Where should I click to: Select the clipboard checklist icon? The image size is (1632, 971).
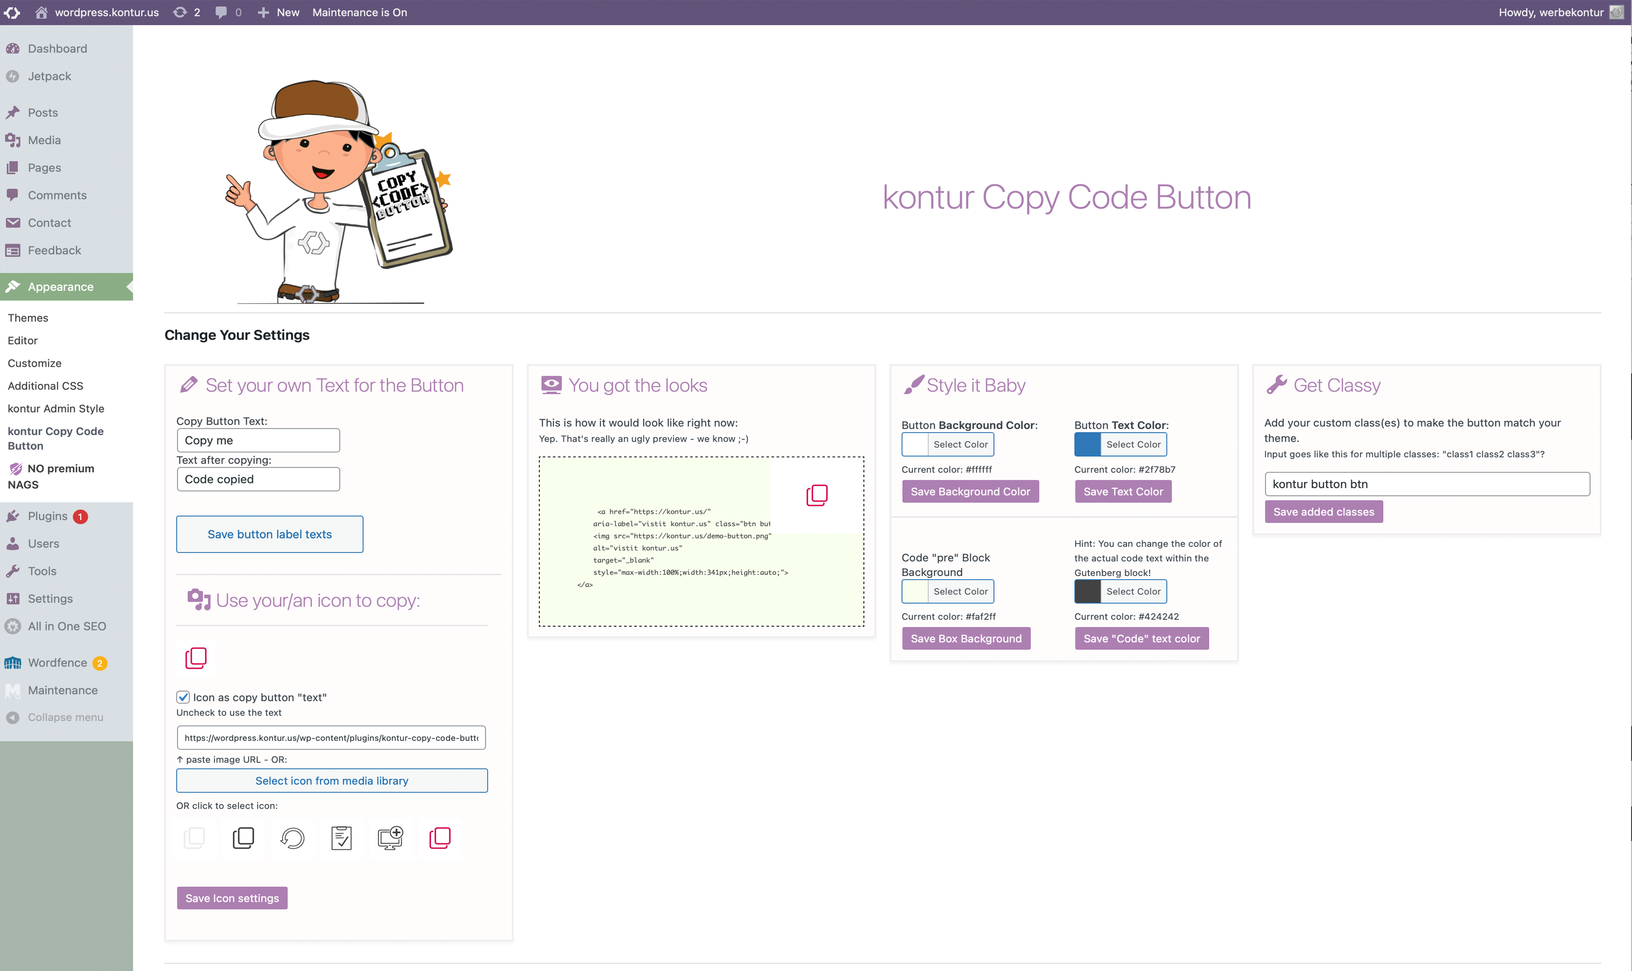[342, 838]
